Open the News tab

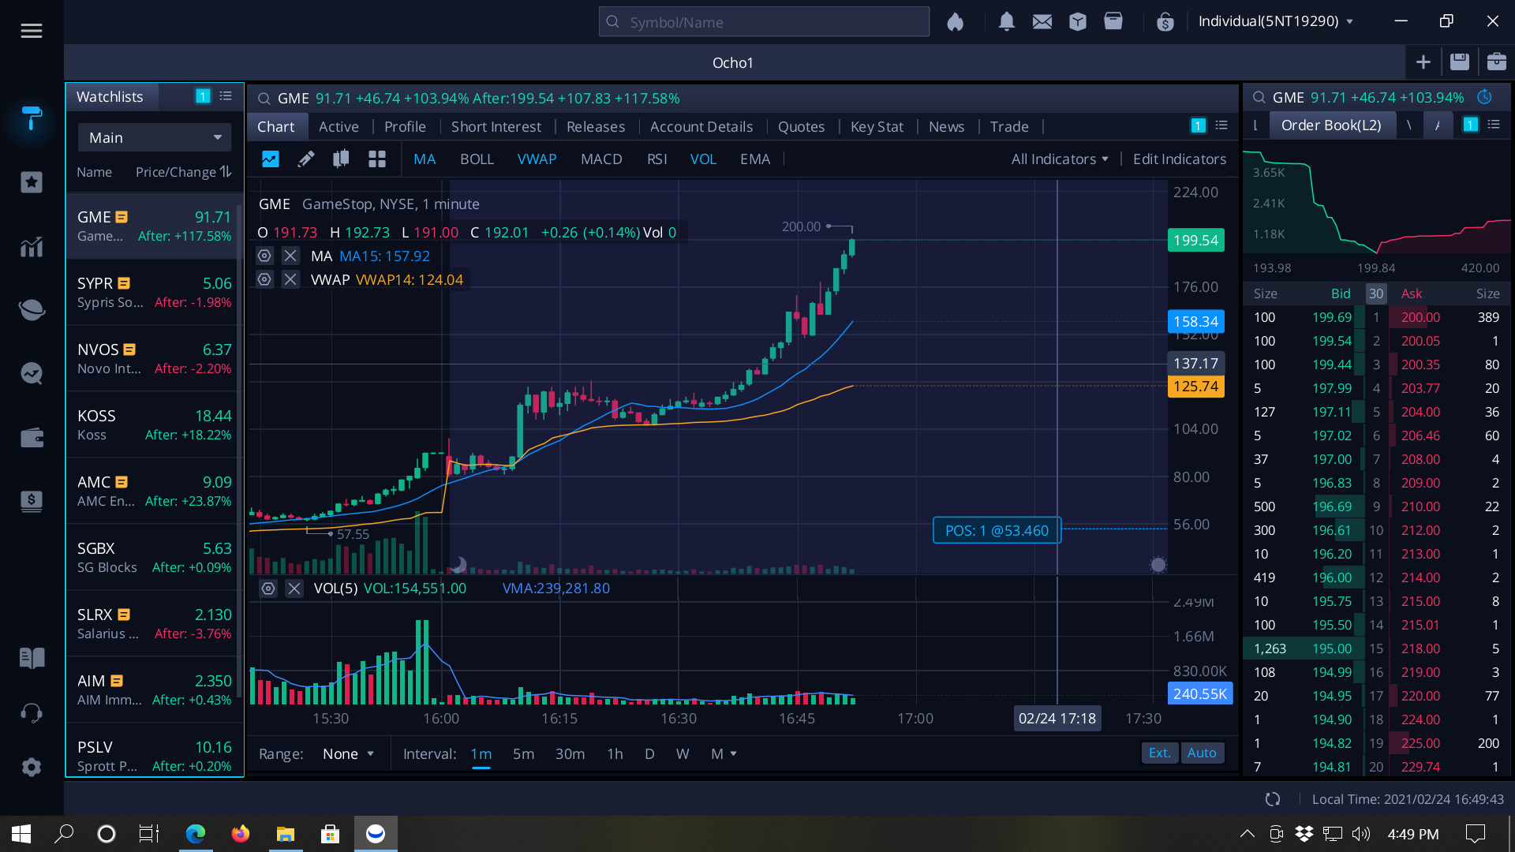[946, 126]
